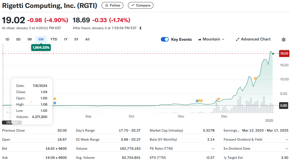
Task: Click the Bid value 18.92 x 6600
Action: (x=56, y=149)
